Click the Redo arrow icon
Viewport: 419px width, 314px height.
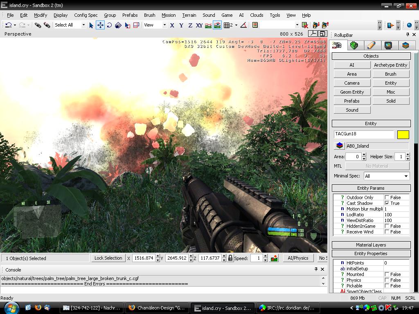(22, 25)
